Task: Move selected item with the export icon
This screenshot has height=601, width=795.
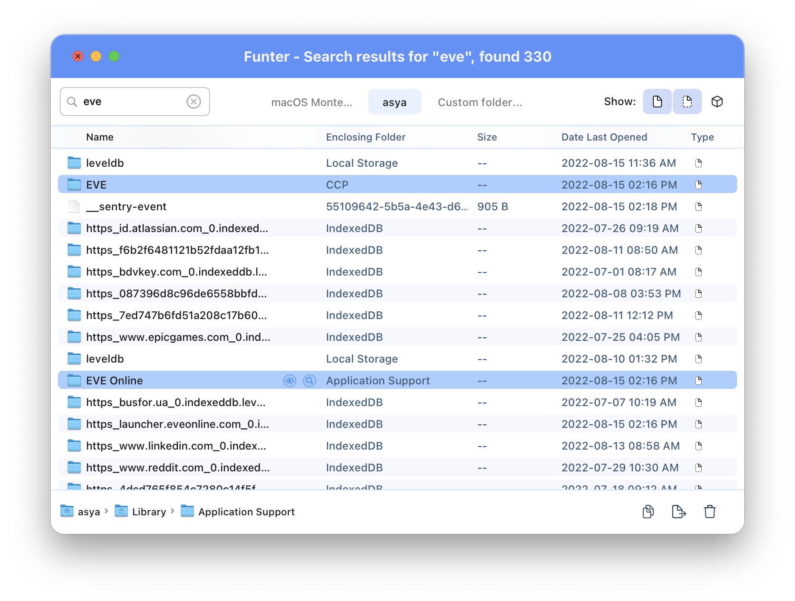Action: pos(679,512)
